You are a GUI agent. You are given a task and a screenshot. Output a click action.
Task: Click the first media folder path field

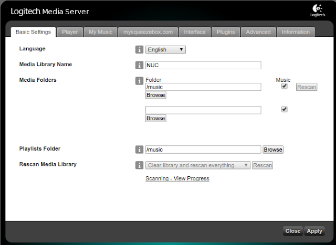pos(203,87)
